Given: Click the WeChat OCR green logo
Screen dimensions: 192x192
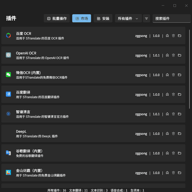Looking at the screenshot, I should pyautogui.click(x=8, y=75).
